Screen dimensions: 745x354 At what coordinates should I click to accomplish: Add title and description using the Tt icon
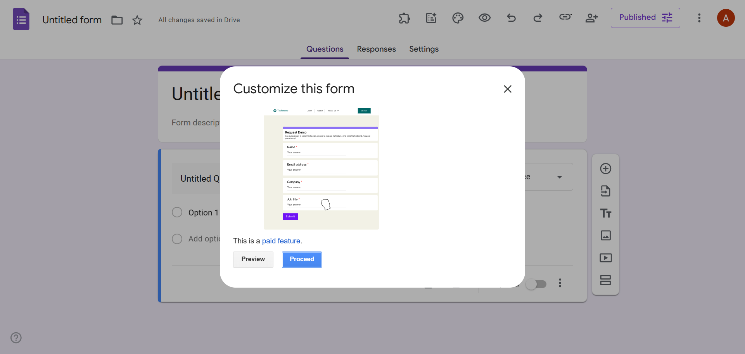coord(606,213)
